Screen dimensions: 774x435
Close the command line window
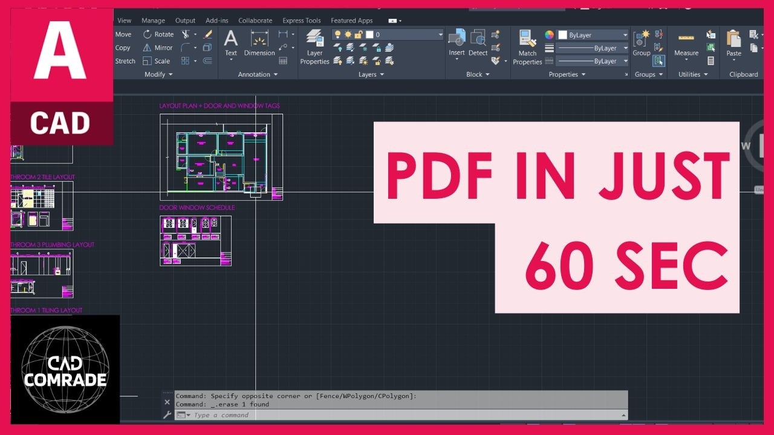tap(167, 402)
